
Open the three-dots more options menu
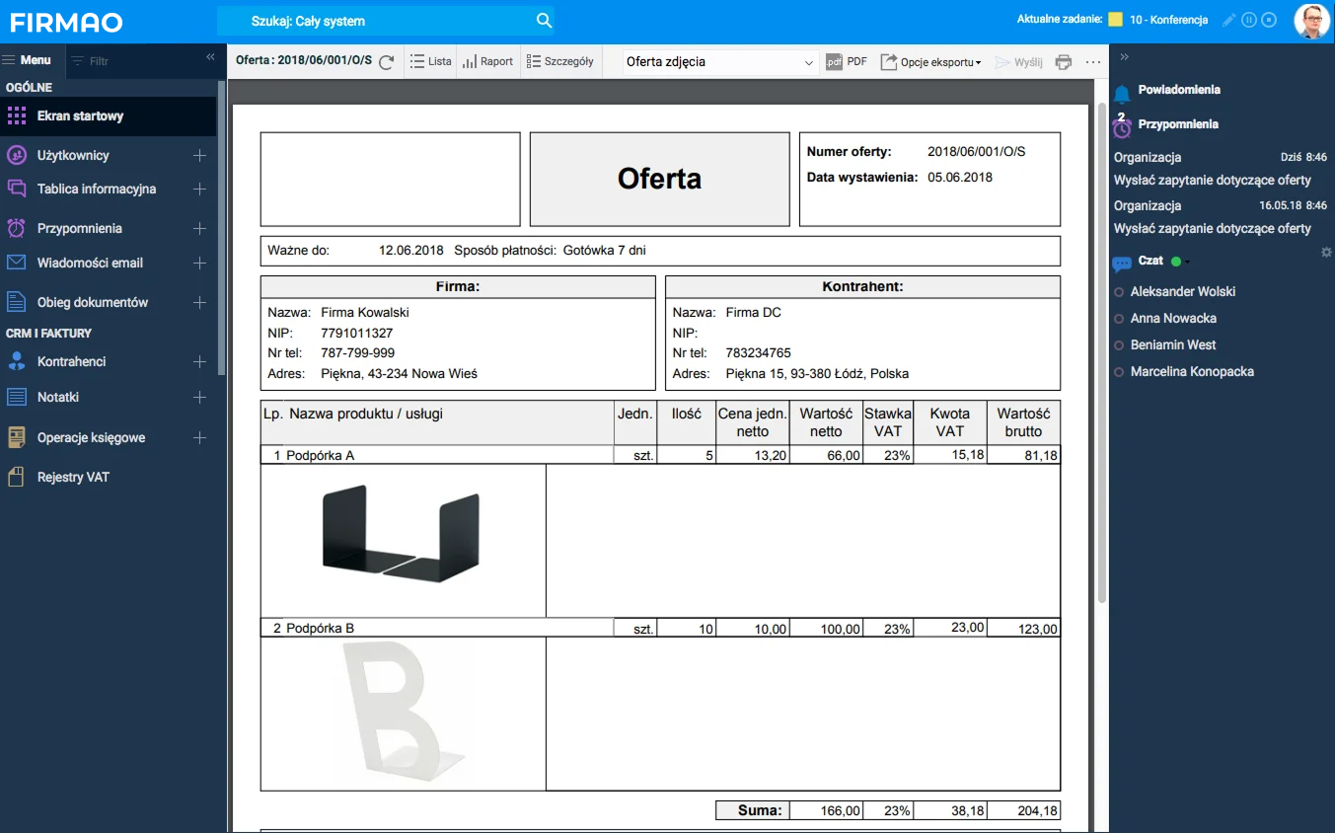[x=1092, y=62]
